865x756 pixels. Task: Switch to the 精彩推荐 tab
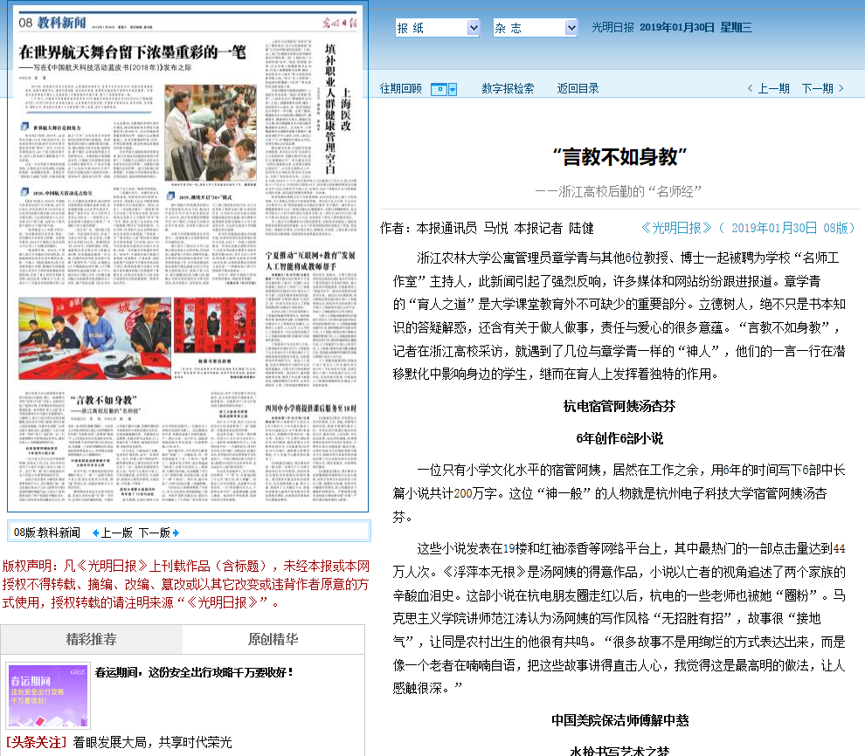tap(91, 639)
